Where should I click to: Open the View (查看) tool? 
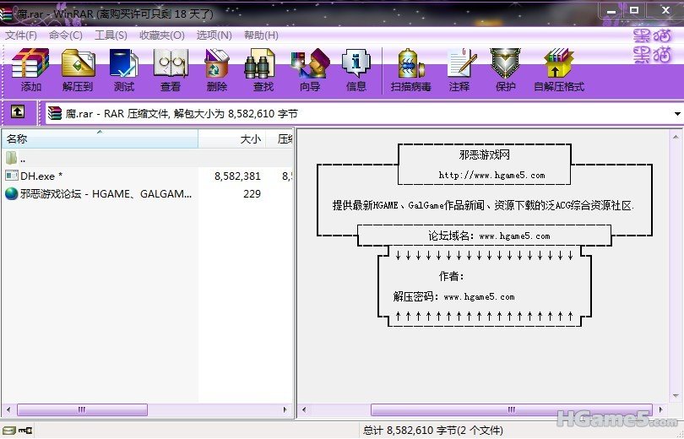point(171,70)
